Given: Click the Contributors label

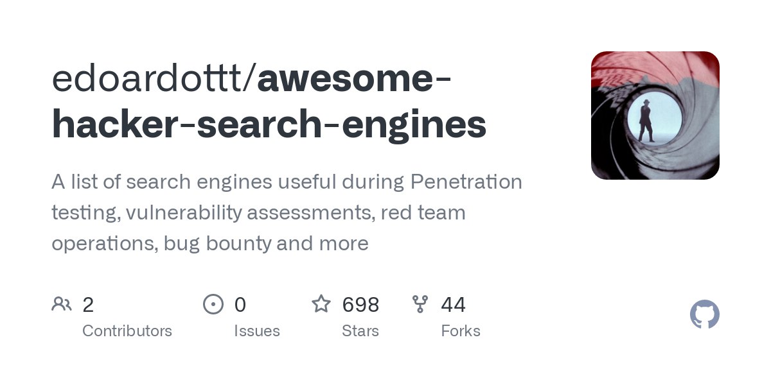Looking at the screenshot, I should [127, 331].
